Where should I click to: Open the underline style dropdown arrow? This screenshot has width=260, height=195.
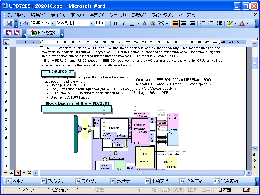[138, 23]
